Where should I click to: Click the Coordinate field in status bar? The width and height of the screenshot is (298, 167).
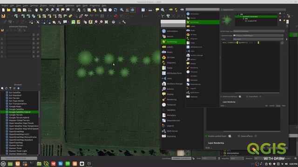pos(181,158)
